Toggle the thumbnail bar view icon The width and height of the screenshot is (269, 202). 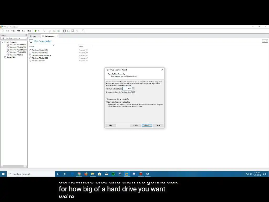click(x=69, y=31)
